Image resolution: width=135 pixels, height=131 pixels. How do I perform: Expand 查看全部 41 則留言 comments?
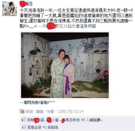43,127
